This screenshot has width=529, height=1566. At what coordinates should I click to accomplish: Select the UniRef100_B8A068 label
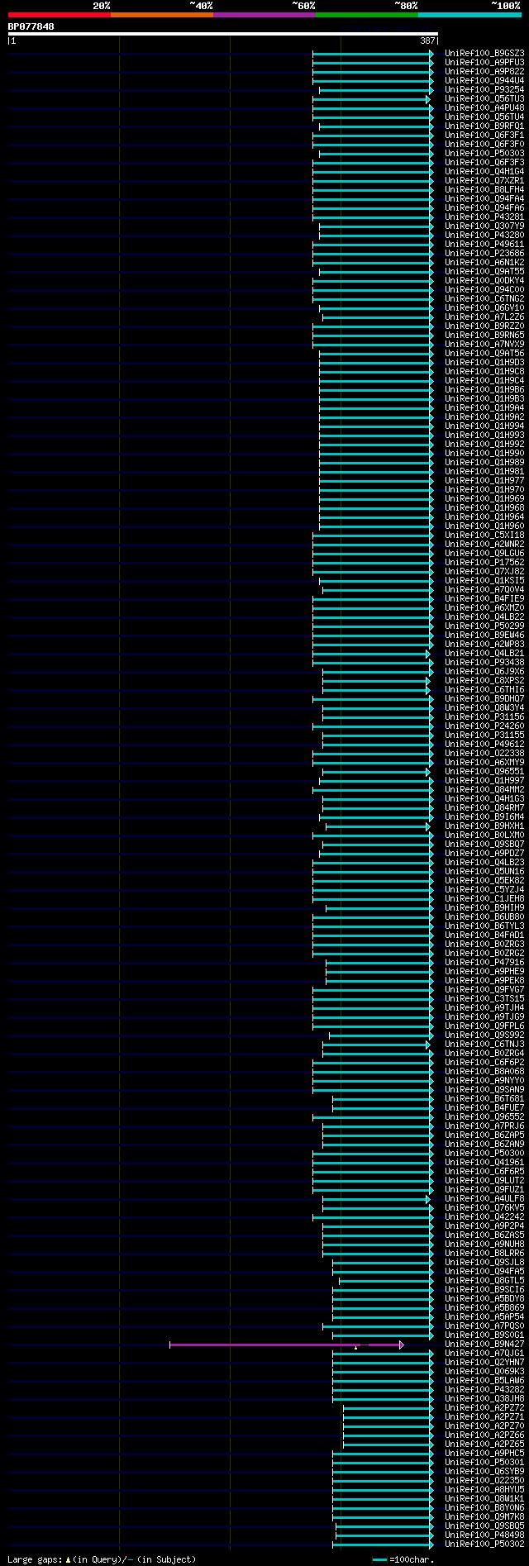coord(484,1071)
